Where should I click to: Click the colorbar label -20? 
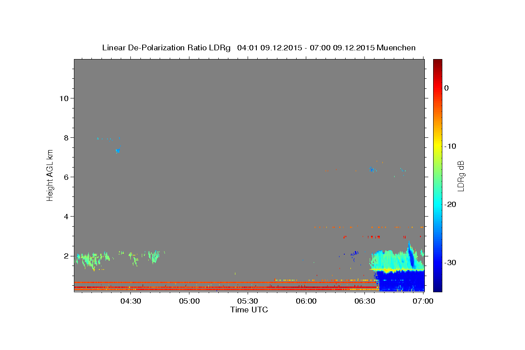pyautogui.click(x=450, y=204)
